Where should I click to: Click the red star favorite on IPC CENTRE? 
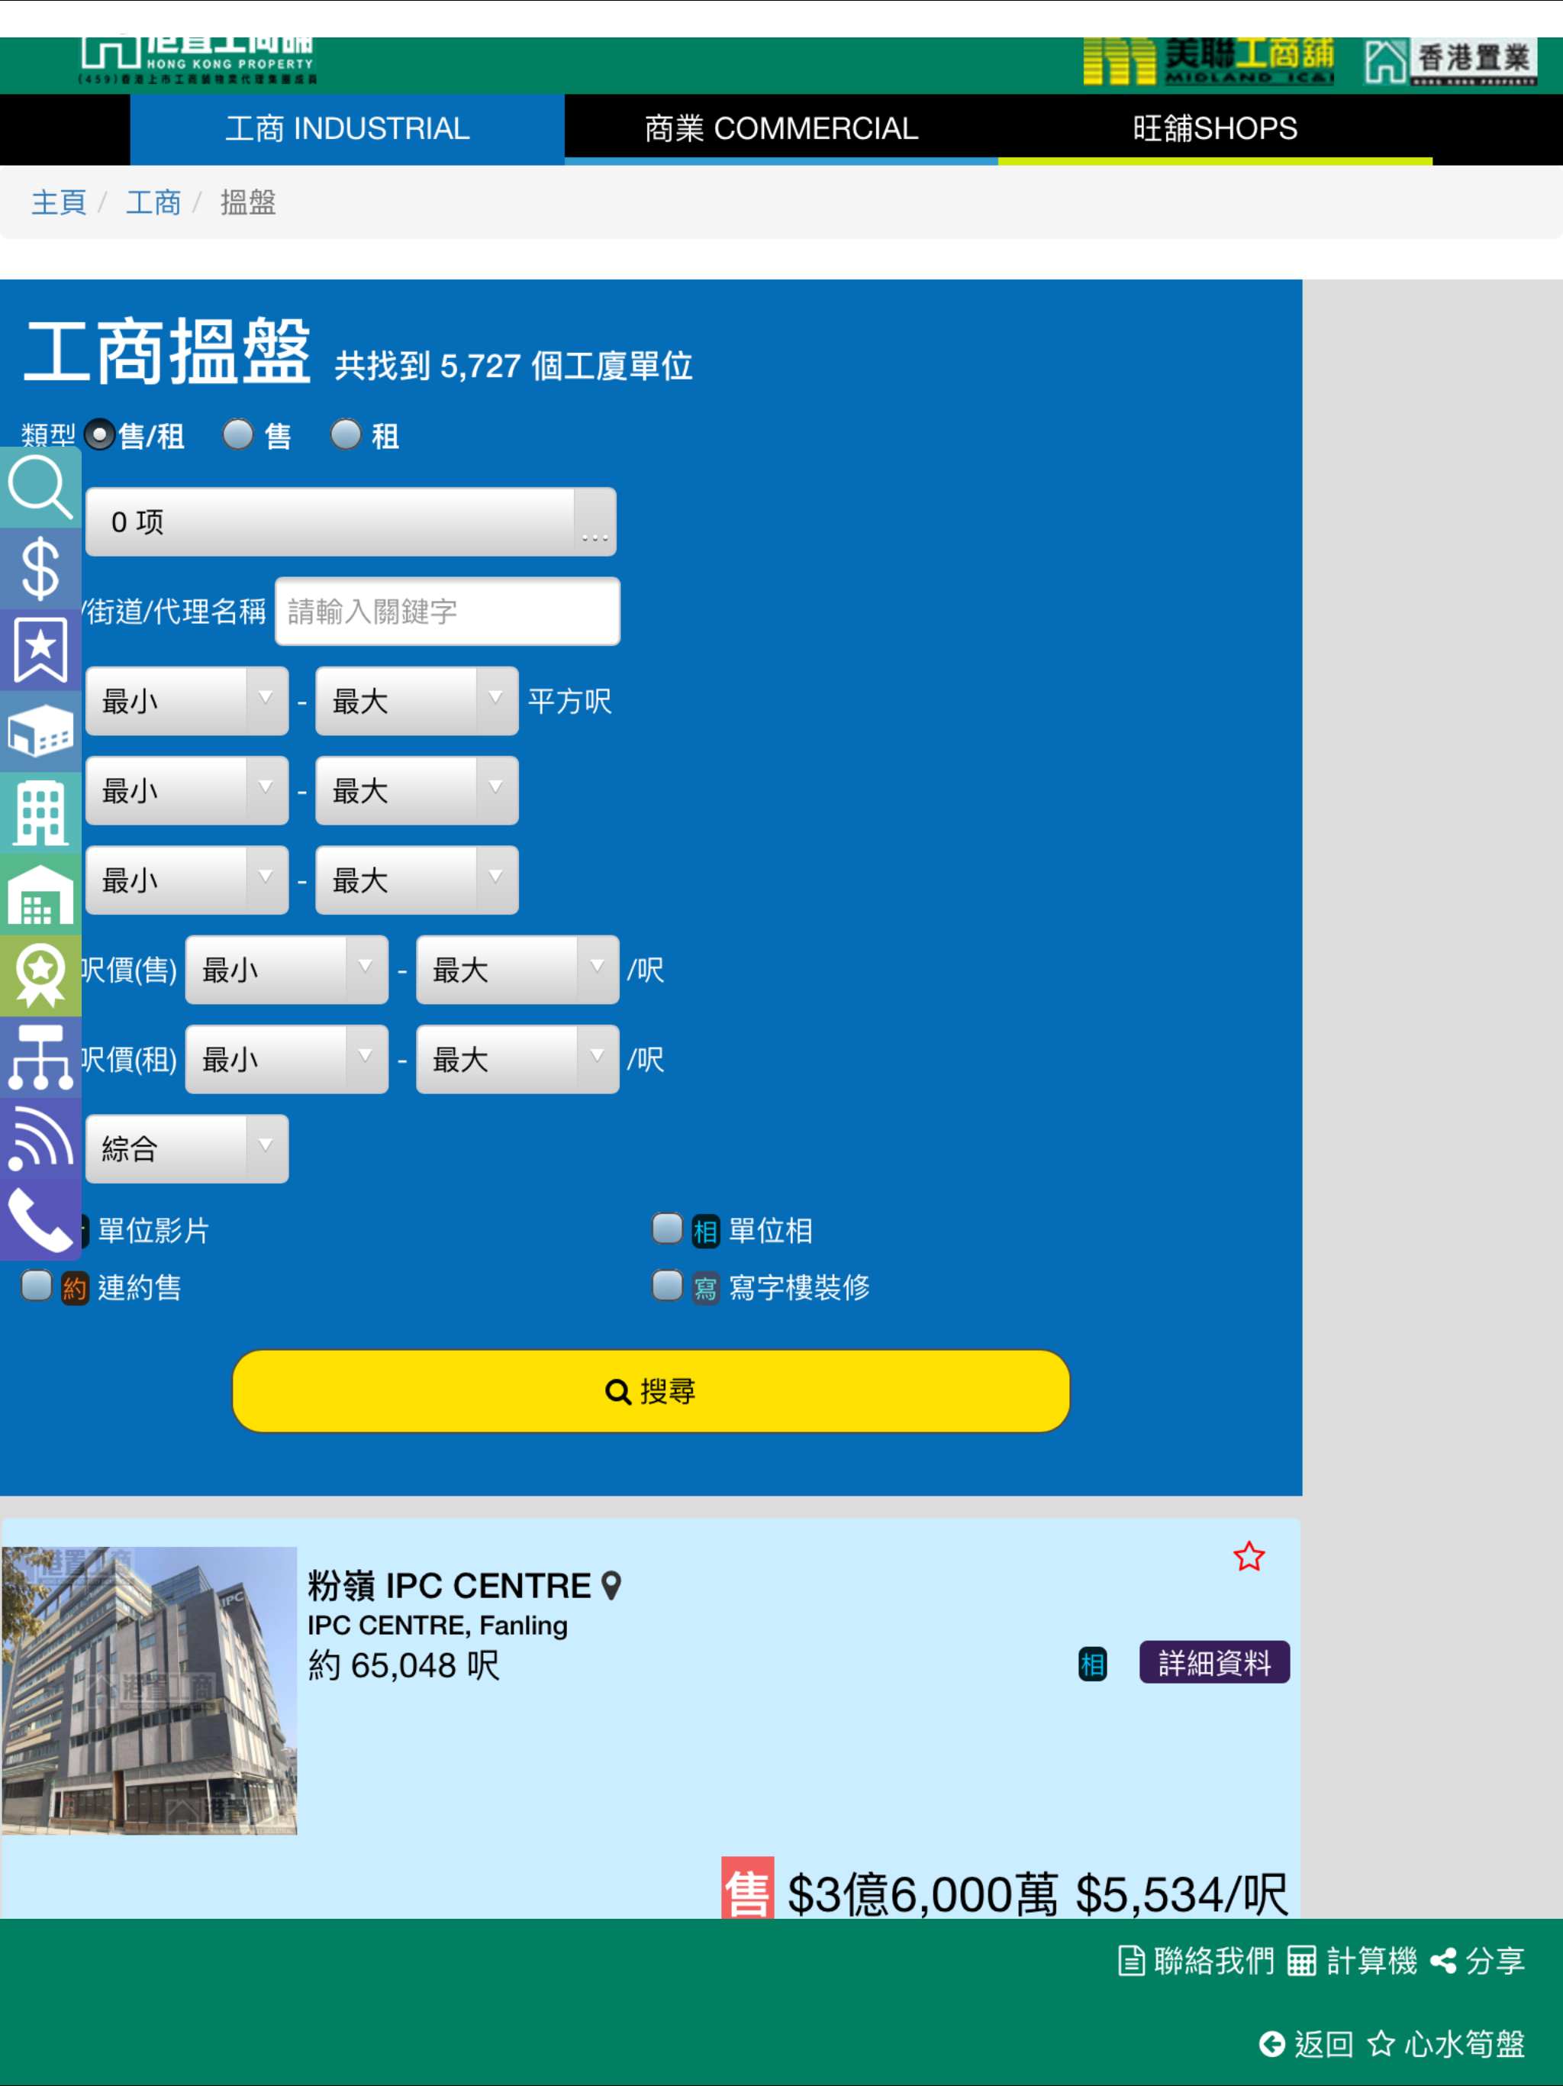point(1248,1556)
